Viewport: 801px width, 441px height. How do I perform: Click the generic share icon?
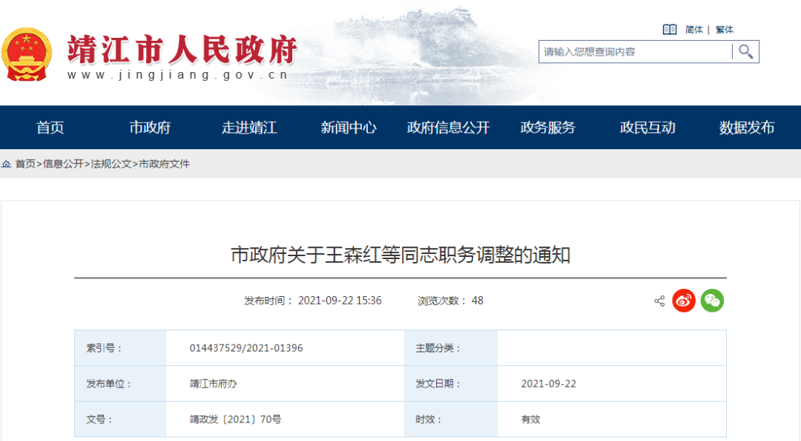tap(659, 301)
